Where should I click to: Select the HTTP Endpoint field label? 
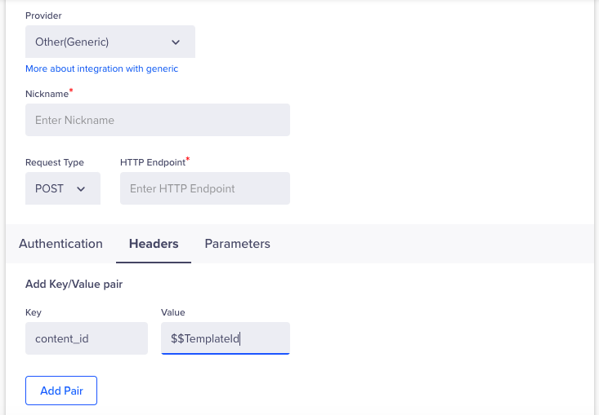click(153, 162)
